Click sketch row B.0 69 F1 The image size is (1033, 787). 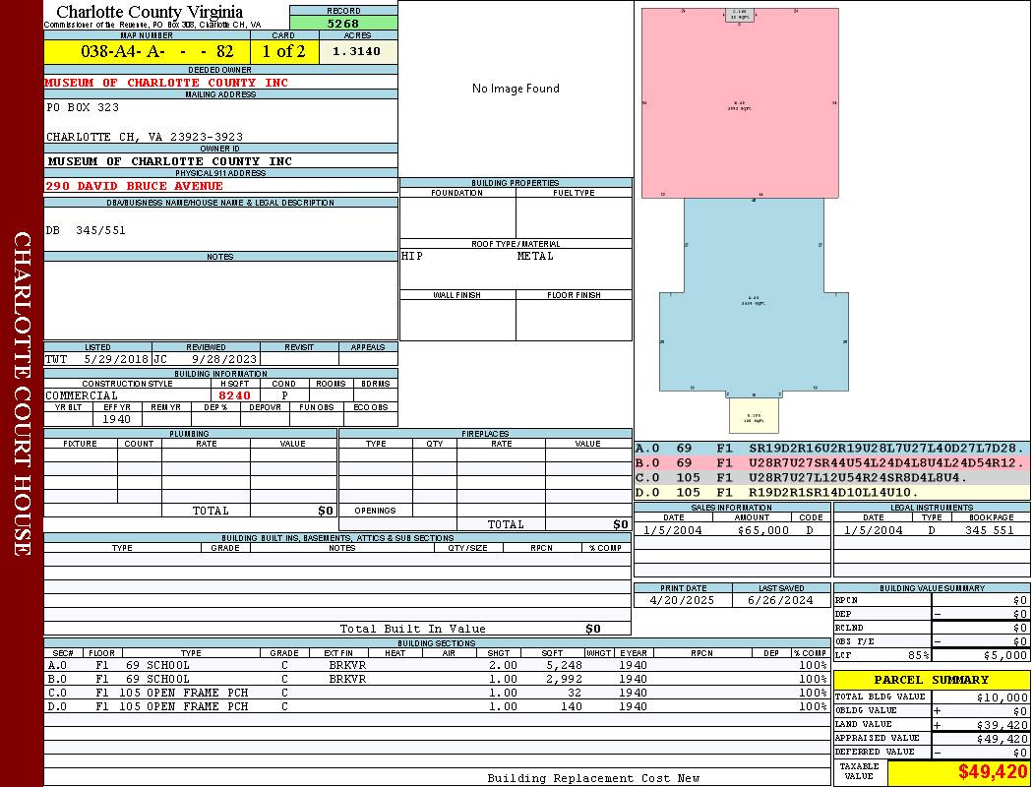pyautogui.click(x=831, y=463)
